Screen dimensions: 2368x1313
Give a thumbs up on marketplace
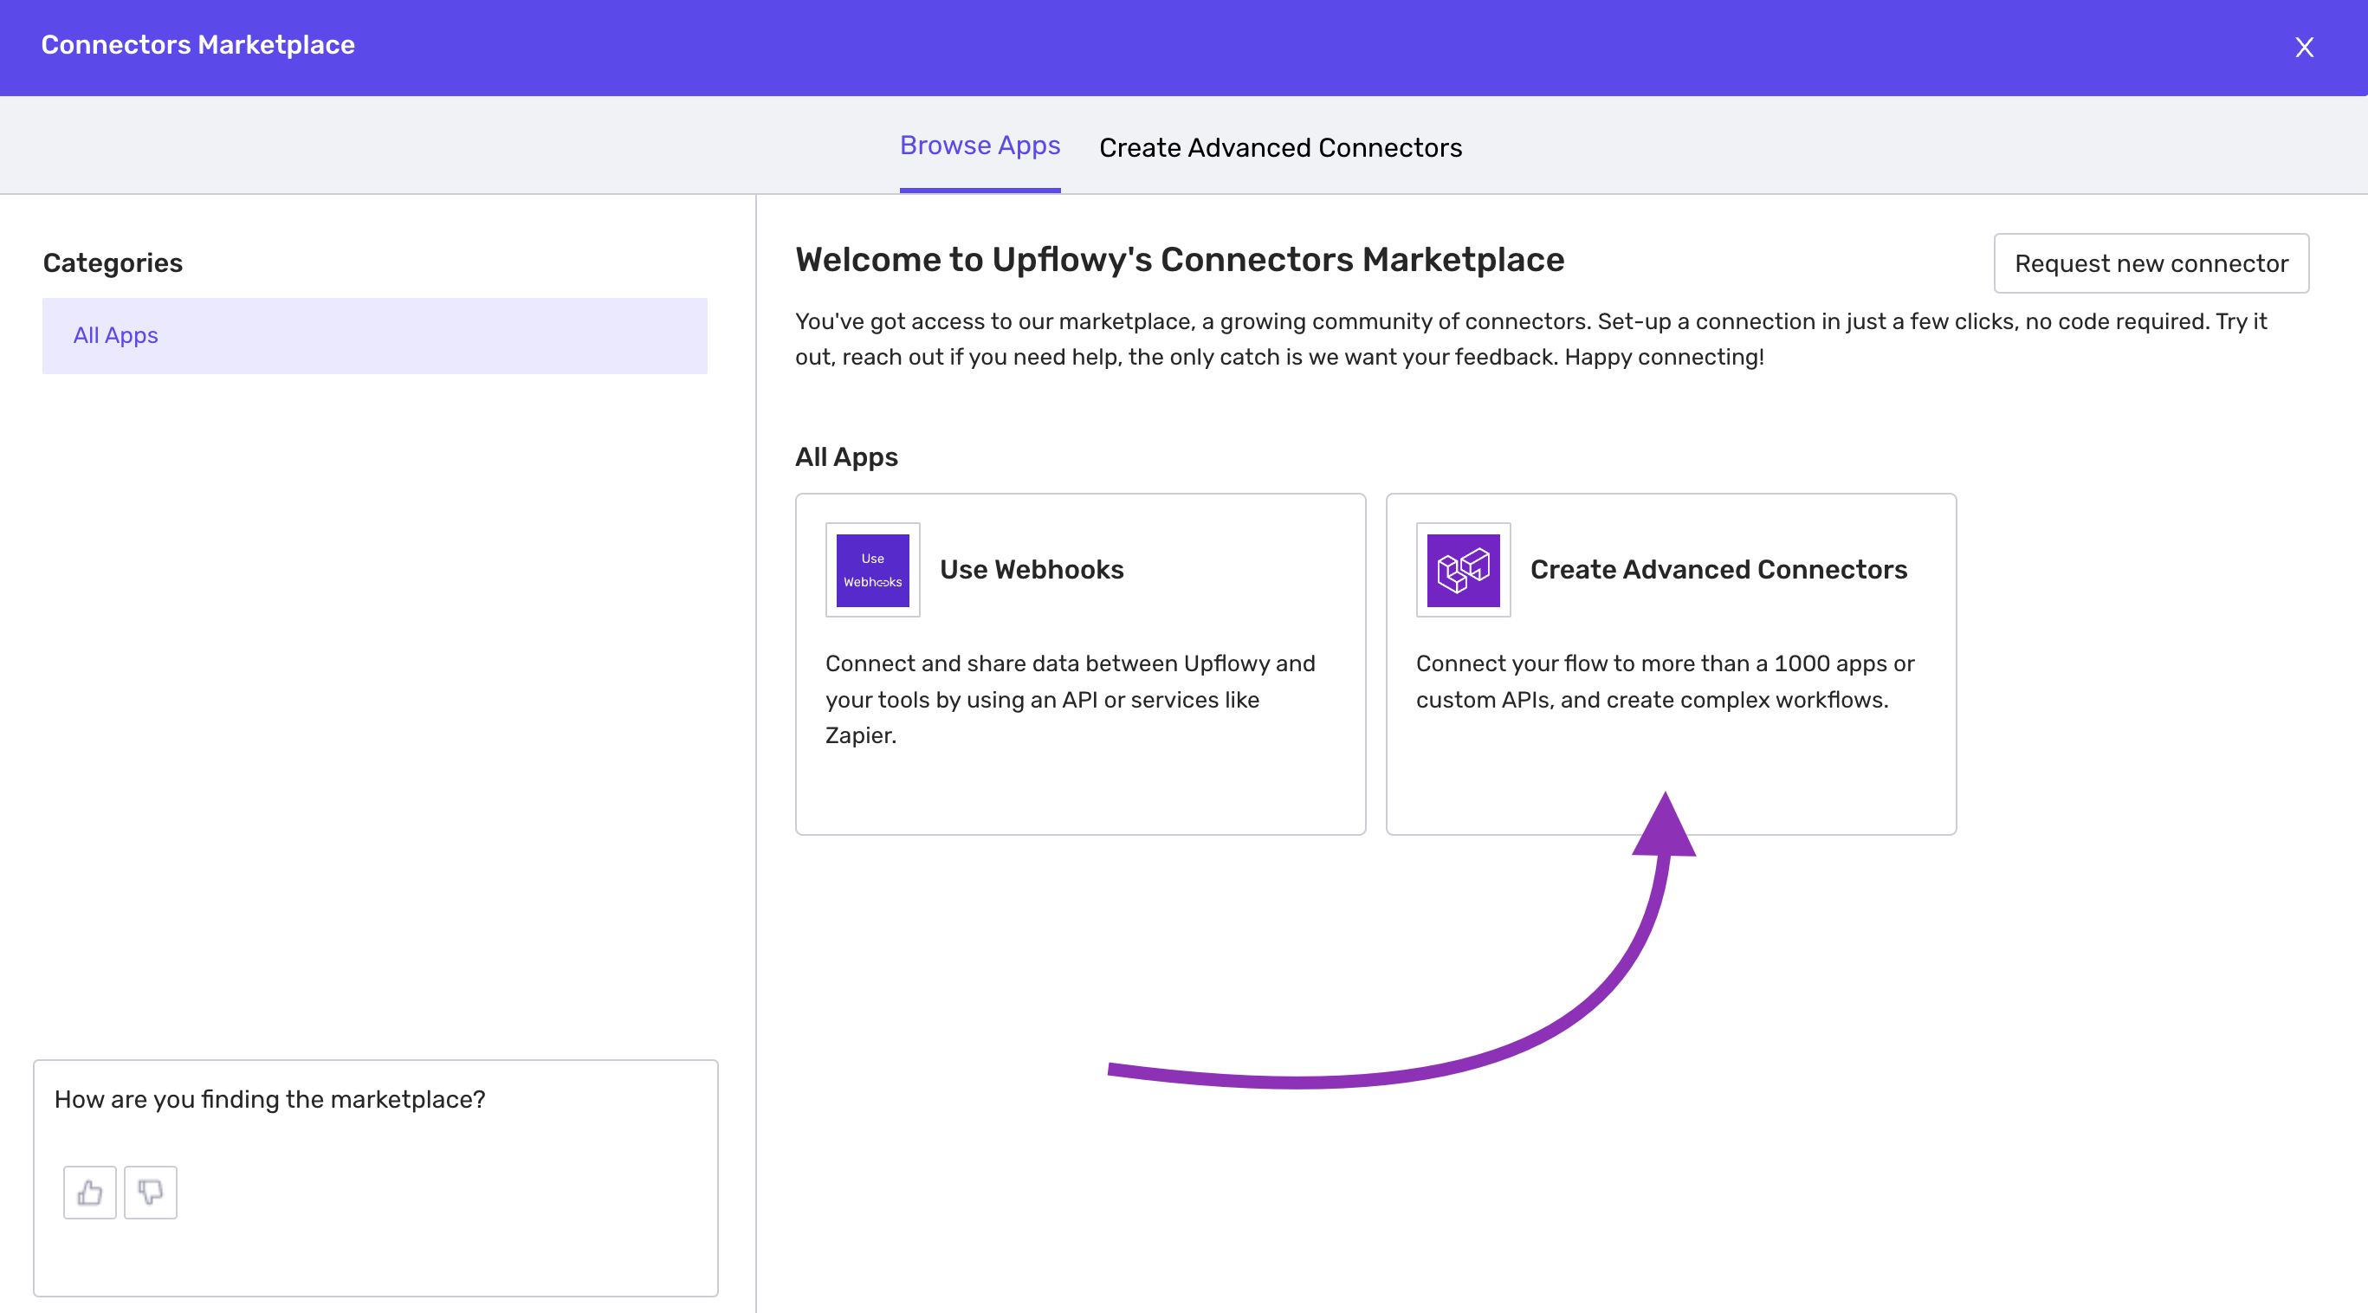click(90, 1193)
